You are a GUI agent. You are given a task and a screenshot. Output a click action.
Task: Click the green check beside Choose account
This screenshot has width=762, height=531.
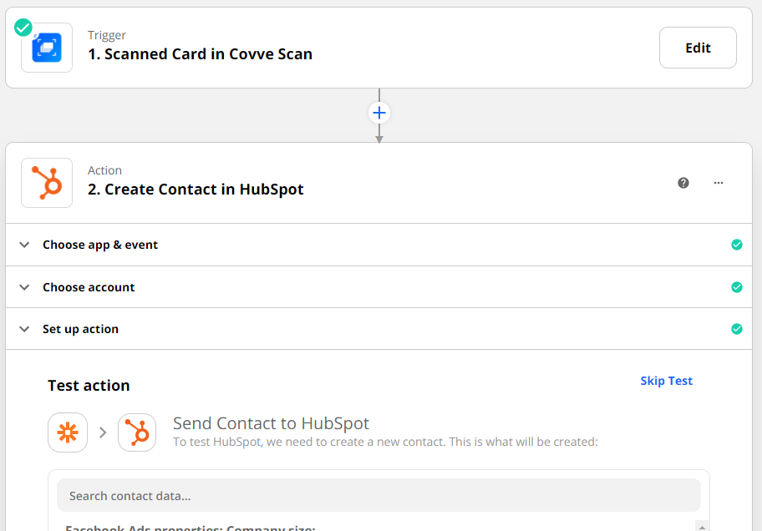click(737, 287)
